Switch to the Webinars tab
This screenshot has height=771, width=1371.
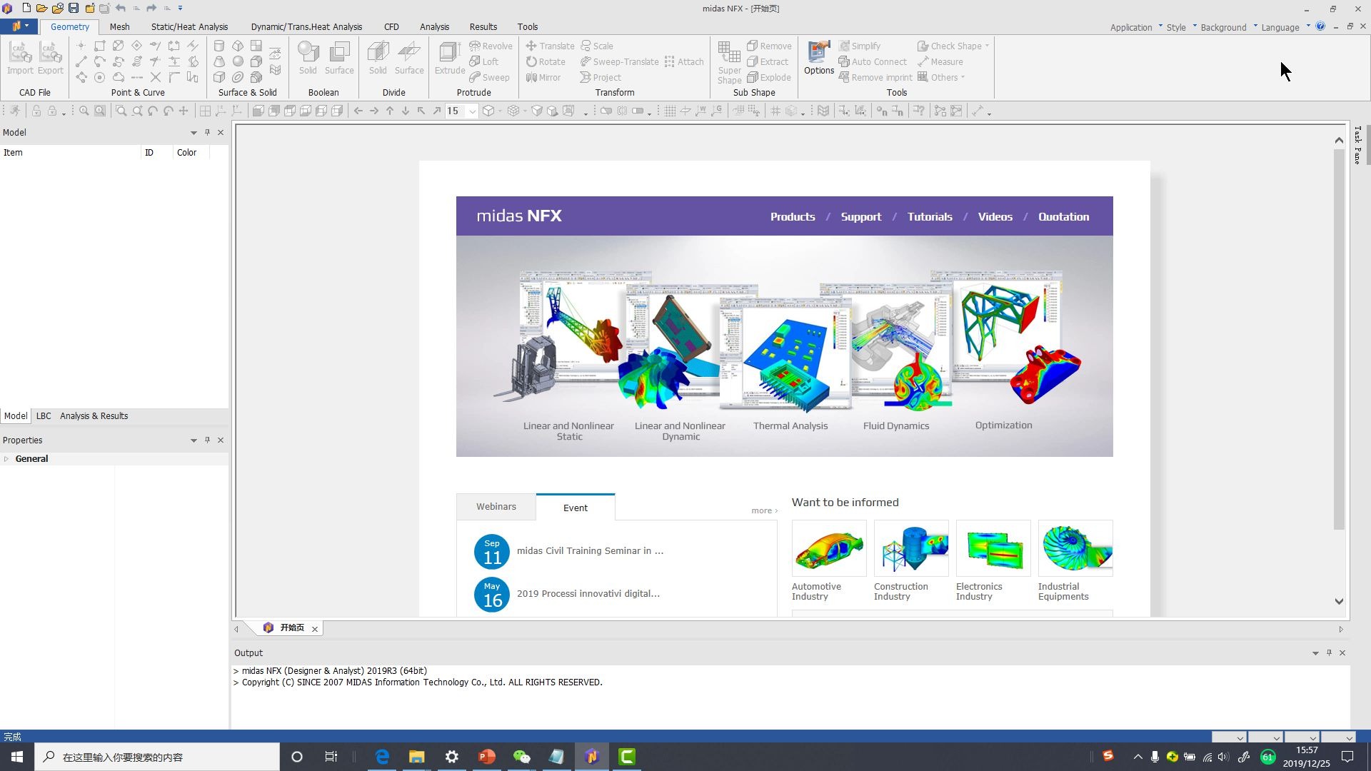pyautogui.click(x=496, y=507)
